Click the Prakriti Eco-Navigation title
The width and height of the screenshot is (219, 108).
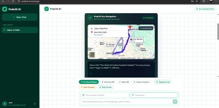point(105,16)
